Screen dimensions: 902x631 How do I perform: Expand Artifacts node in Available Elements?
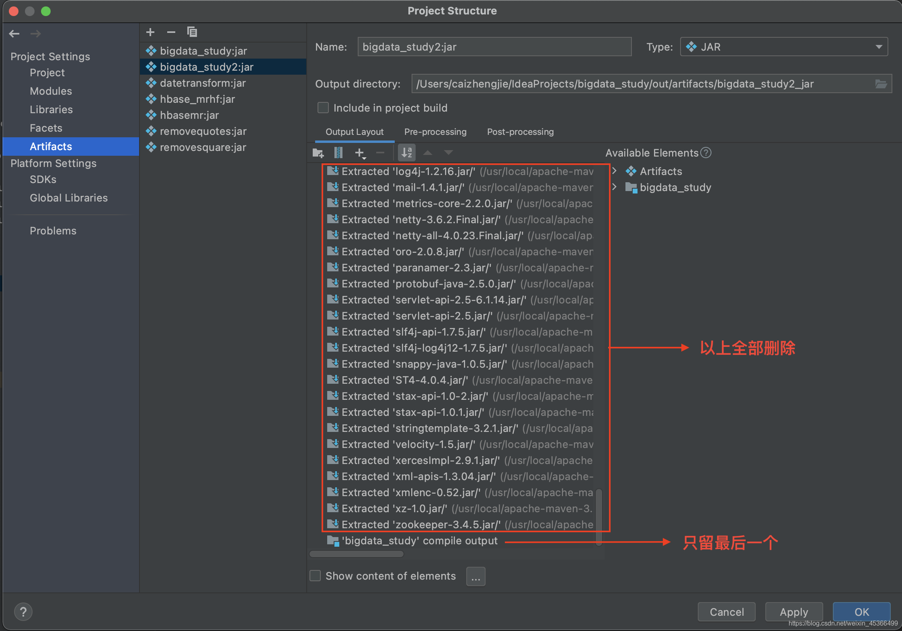click(614, 171)
